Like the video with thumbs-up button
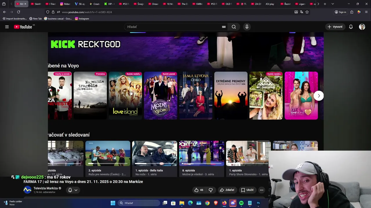Image resolution: width=371 pixels, height=208 pixels. coord(199,190)
